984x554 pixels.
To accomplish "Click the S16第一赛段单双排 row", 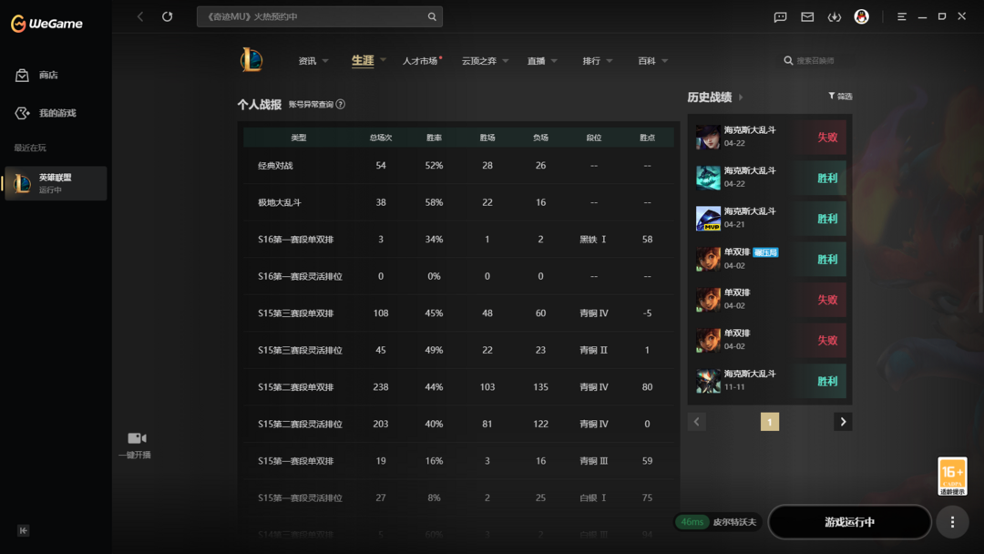I will click(x=458, y=239).
